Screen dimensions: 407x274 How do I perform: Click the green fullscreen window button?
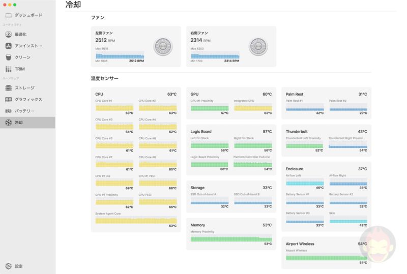[15, 5]
